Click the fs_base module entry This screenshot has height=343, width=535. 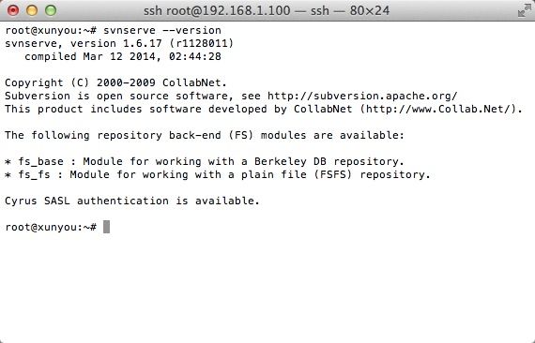point(205,161)
